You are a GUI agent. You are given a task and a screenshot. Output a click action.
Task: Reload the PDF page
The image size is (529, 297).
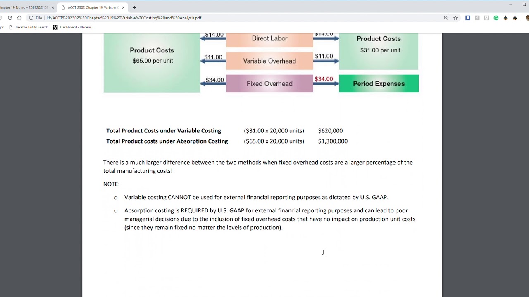point(10,18)
